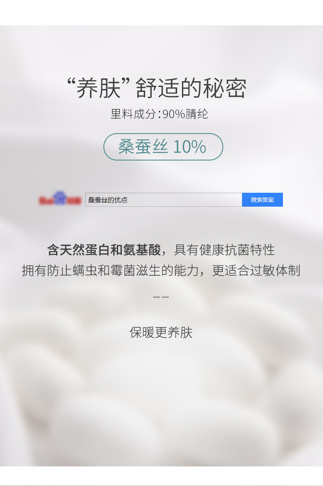Click the text 拥有防止螨虫和霉菌滋生的能力
Screen dimensions: 323x486
tap(110, 270)
